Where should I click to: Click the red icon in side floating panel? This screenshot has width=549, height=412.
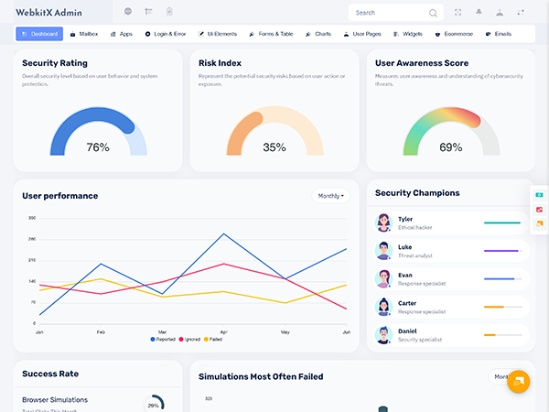(x=540, y=210)
